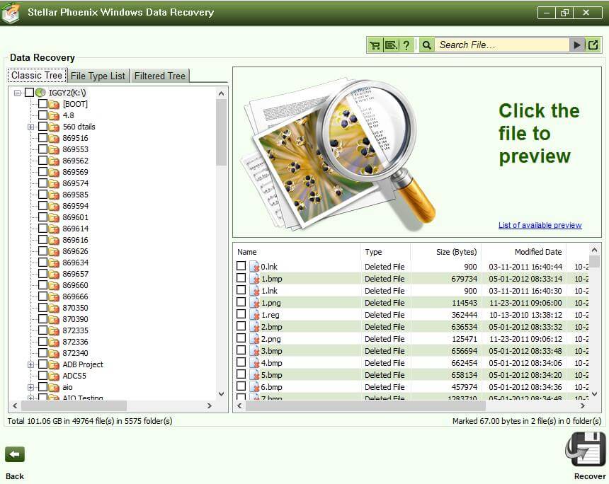Open the Filtered Tree tab
609x484 pixels.
tap(160, 76)
